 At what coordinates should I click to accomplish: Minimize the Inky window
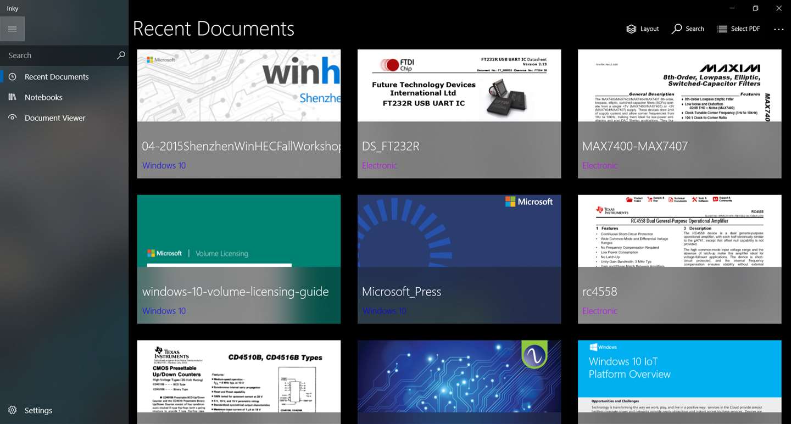tap(732, 8)
